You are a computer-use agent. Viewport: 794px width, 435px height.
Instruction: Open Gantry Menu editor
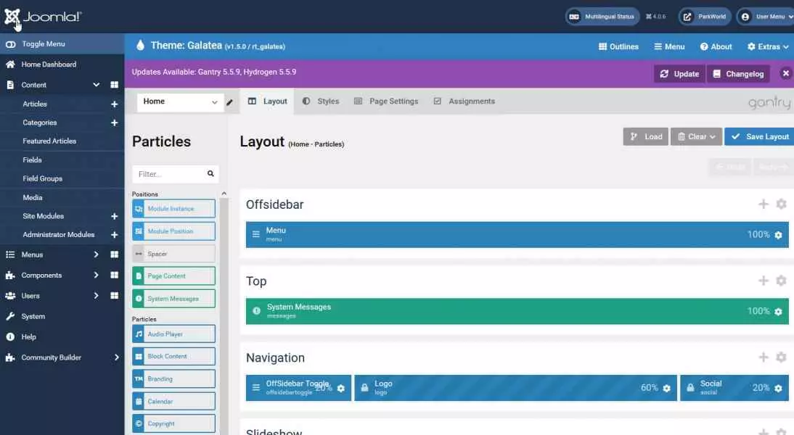pos(669,46)
